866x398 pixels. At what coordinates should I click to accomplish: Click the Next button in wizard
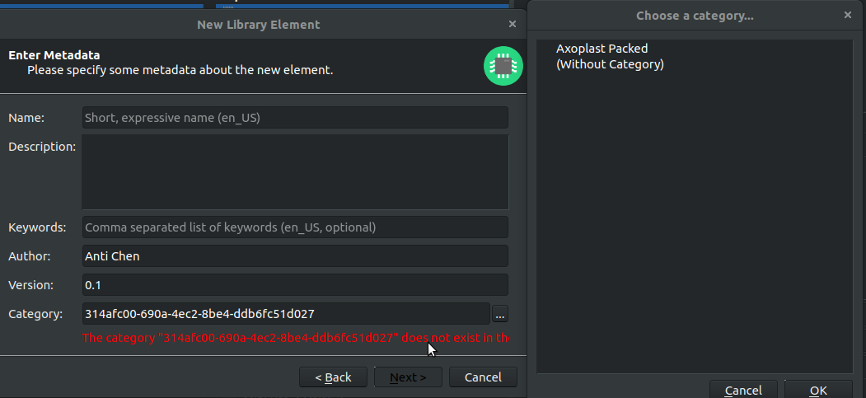(408, 377)
